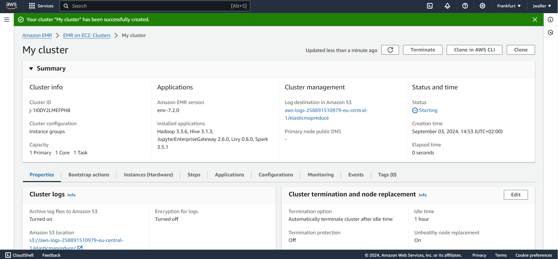This screenshot has height=259, width=558.
Task: Click Clone in AWS CLI button
Action: pos(474,50)
